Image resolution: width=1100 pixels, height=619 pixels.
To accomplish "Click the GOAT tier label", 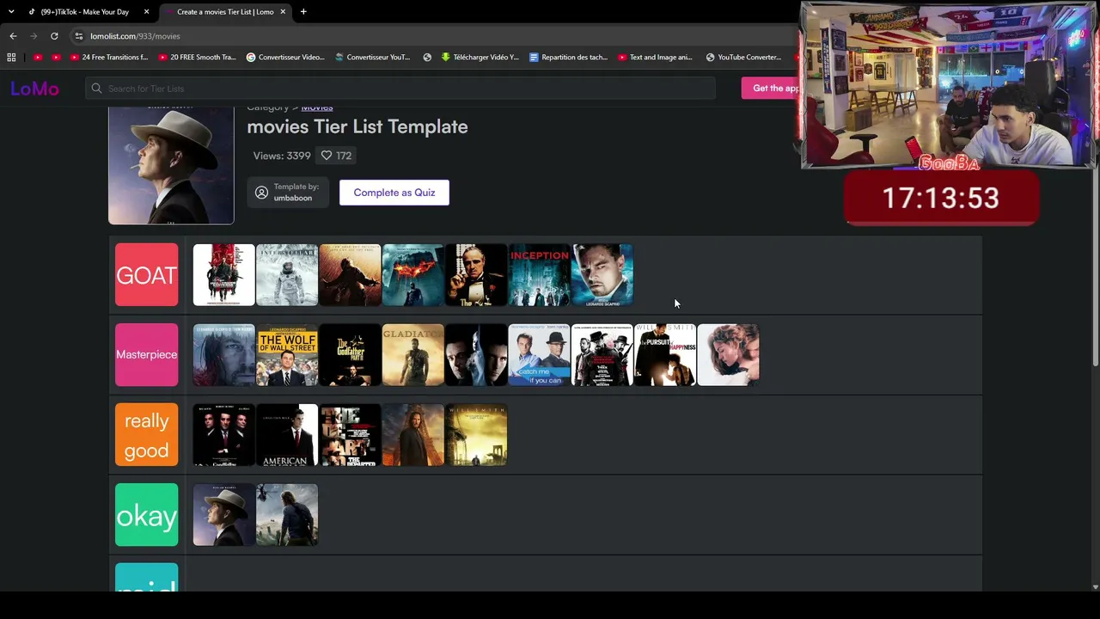I will 147,275.
